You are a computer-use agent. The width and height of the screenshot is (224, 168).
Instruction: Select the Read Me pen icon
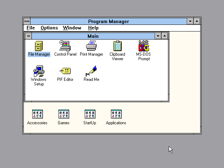tap(91, 71)
